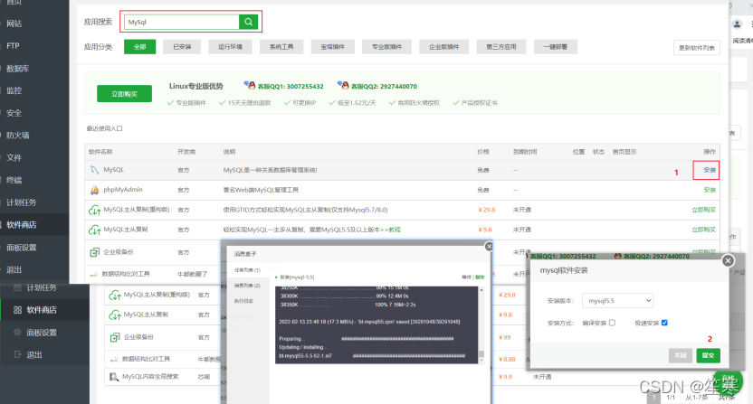Open the 安装版本 mysql5.5 dropdown

pos(617,301)
